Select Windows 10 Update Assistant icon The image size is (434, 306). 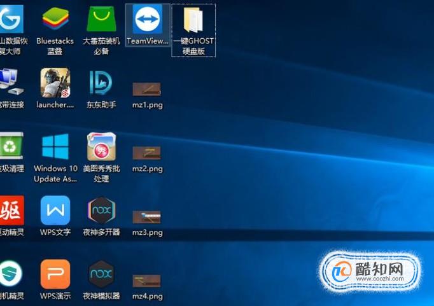point(55,146)
